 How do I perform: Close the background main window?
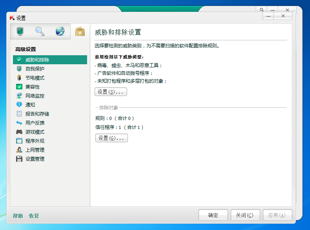[x=287, y=10]
